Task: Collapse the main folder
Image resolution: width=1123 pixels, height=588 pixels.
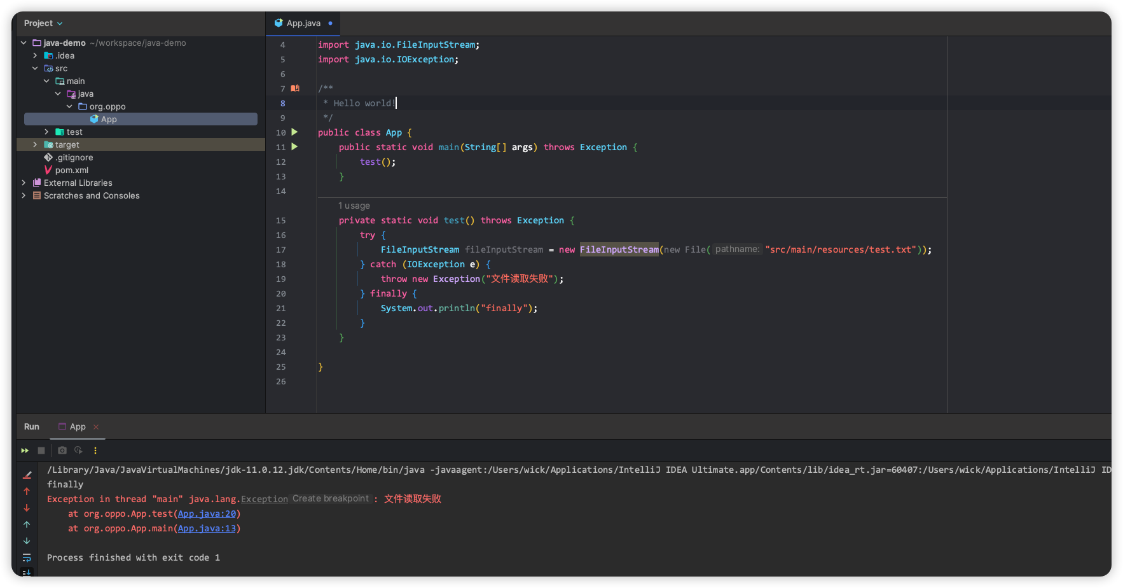Action: click(46, 81)
